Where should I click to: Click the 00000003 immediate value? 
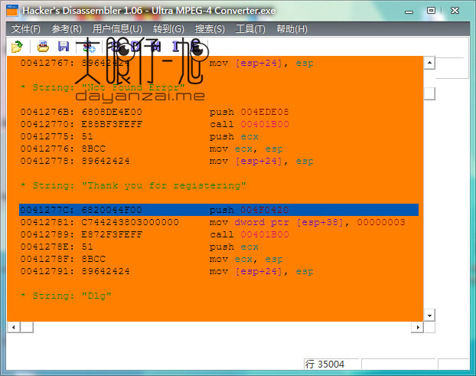coord(381,222)
